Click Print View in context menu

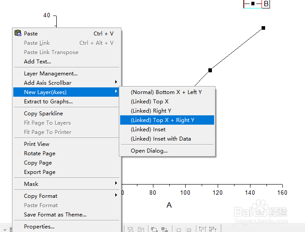[66, 144]
